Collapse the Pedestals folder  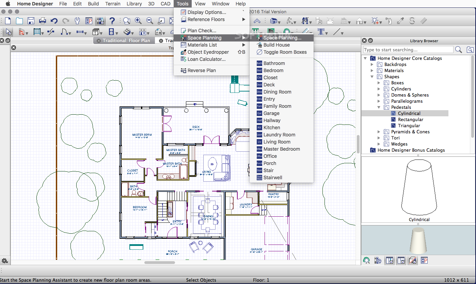379,107
